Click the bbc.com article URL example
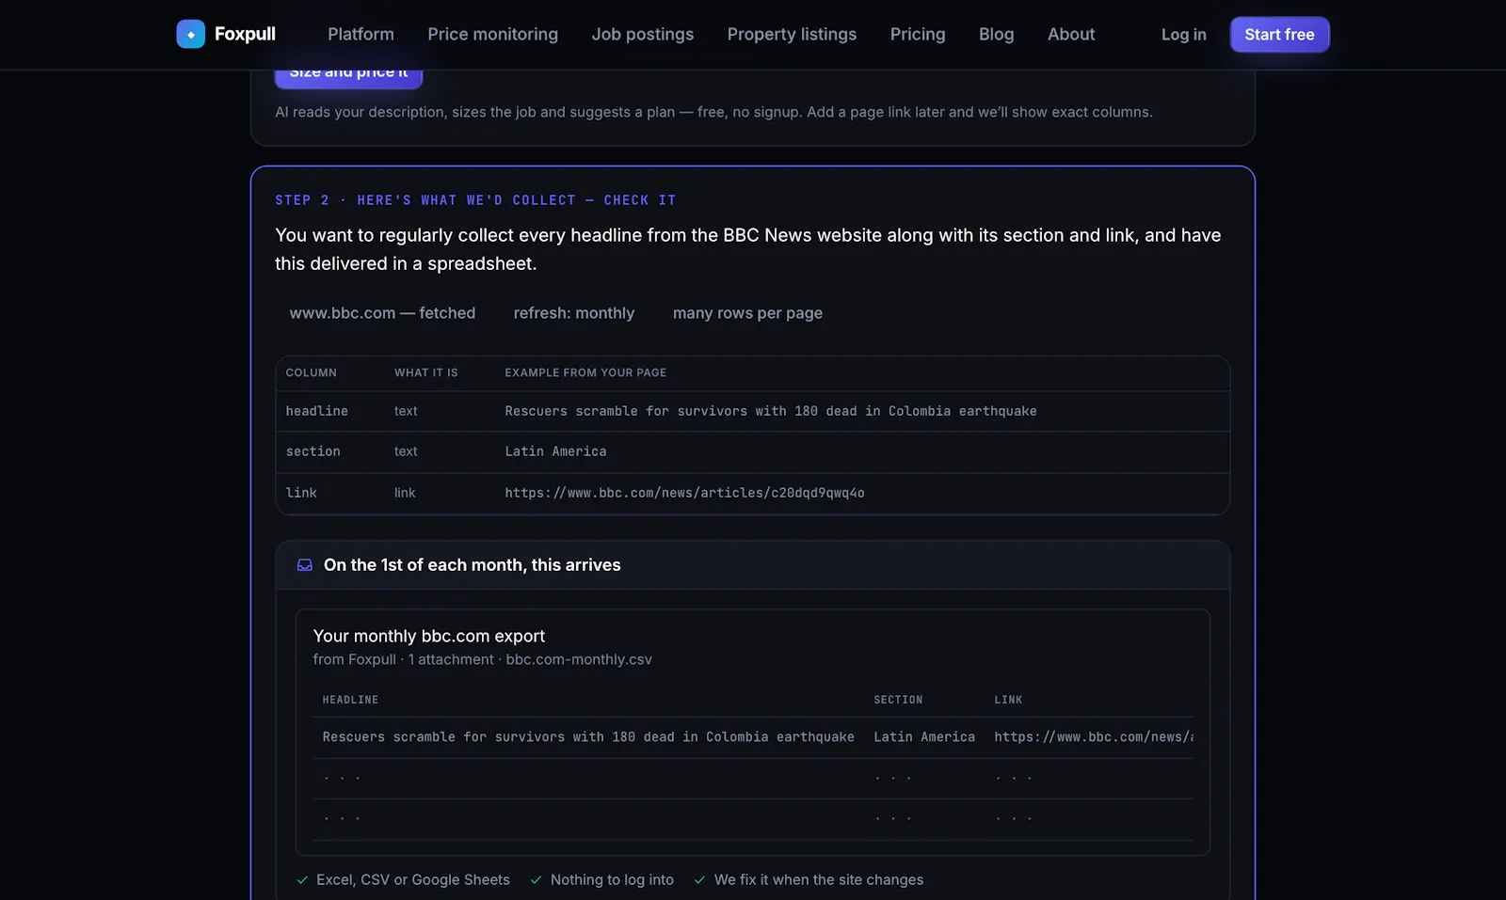Screen dimensions: 1506x900 click(684, 493)
